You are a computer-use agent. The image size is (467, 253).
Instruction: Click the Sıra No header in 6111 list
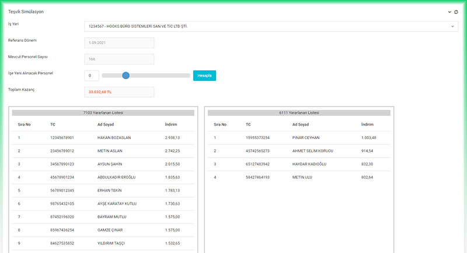click(221, 124)
